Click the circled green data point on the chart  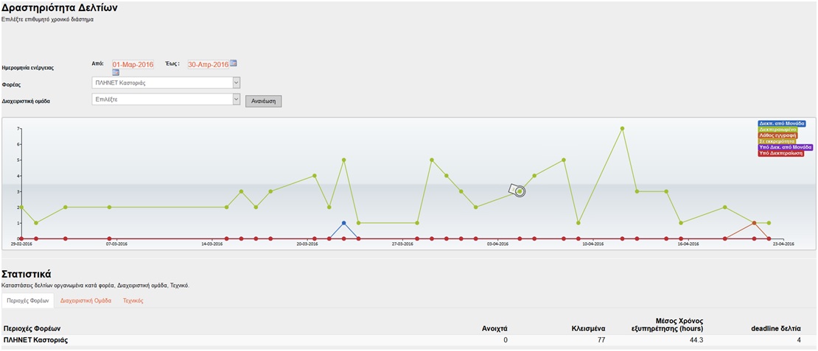click(520, 191)
